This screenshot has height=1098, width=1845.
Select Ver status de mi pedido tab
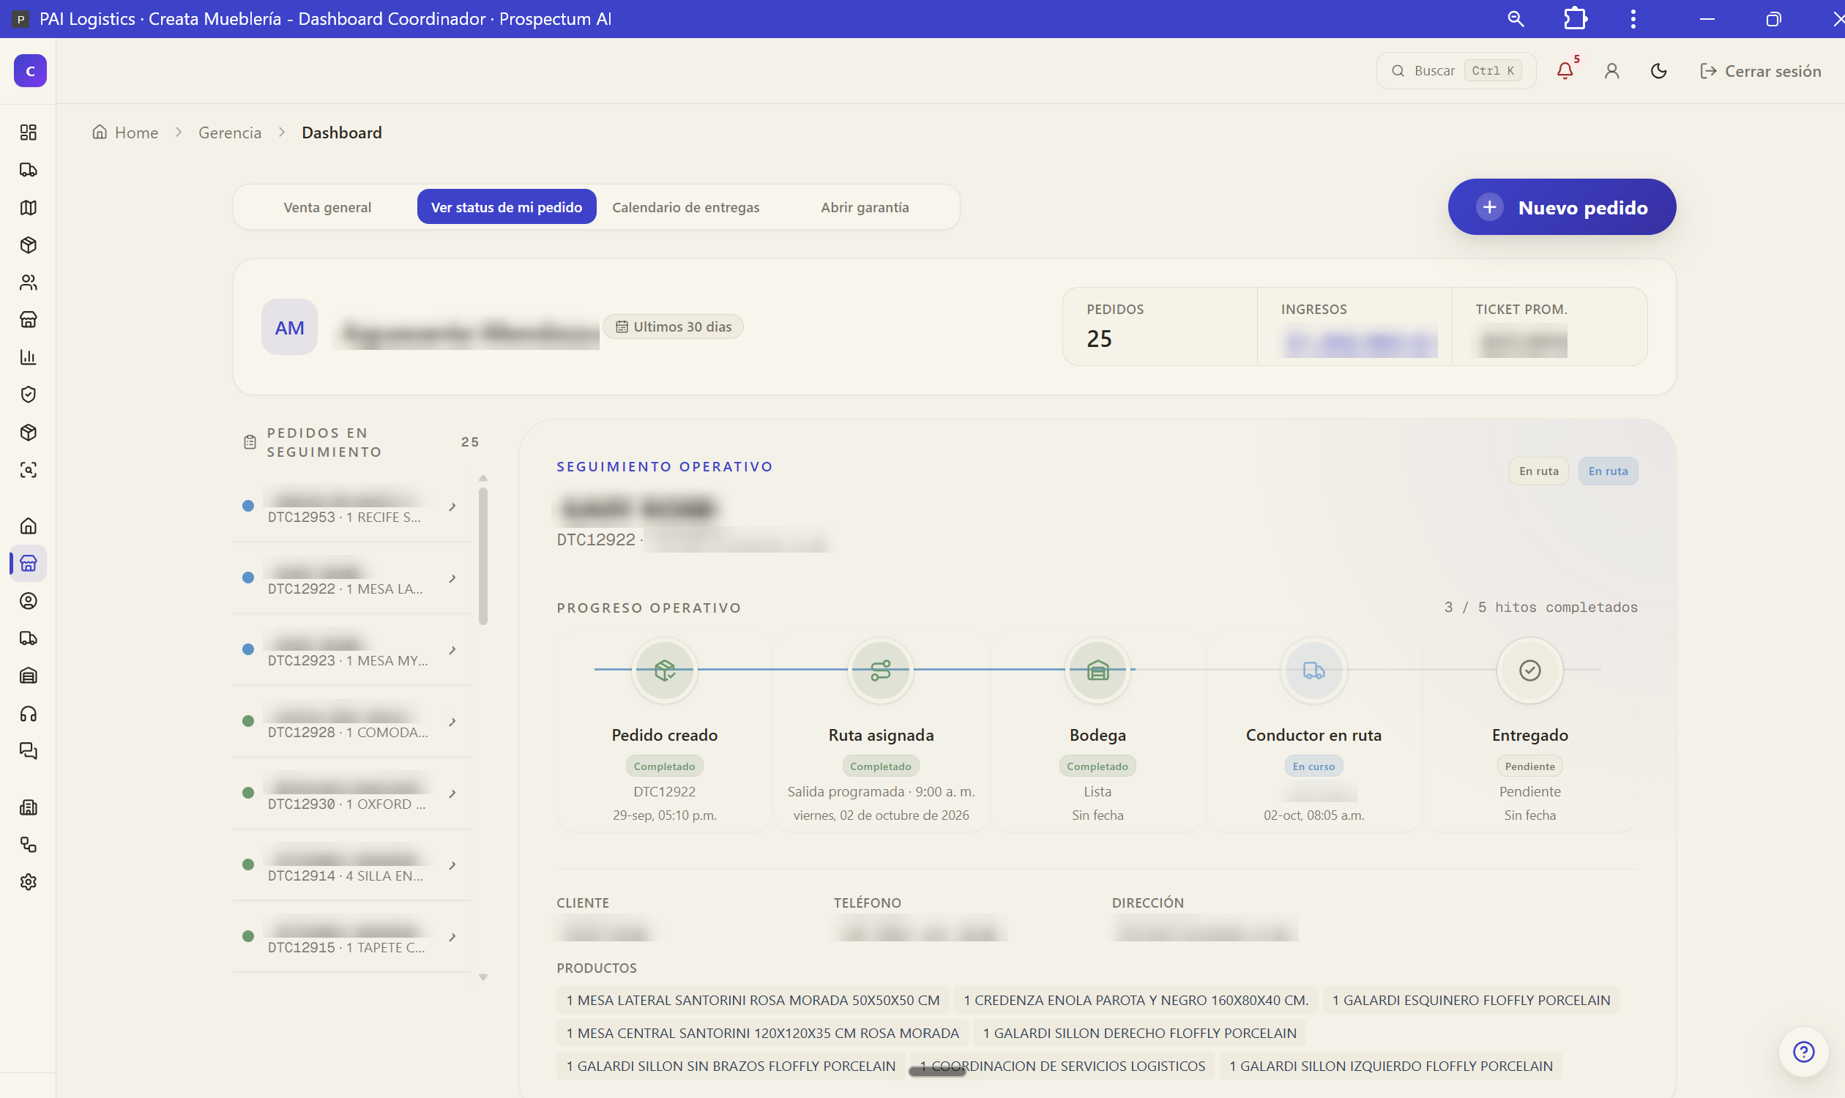[x=506, y=207]
